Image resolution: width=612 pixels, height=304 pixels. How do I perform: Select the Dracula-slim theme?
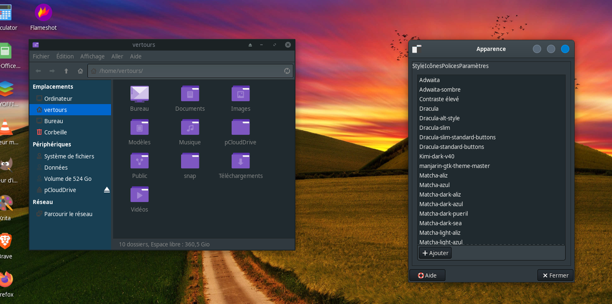[x=491, y=128]
